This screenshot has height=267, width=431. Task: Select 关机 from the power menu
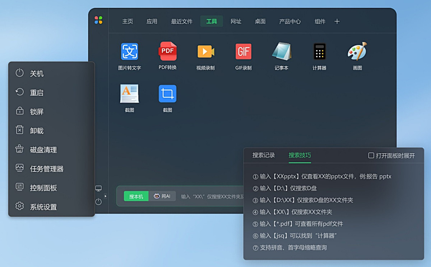[37, 73]
